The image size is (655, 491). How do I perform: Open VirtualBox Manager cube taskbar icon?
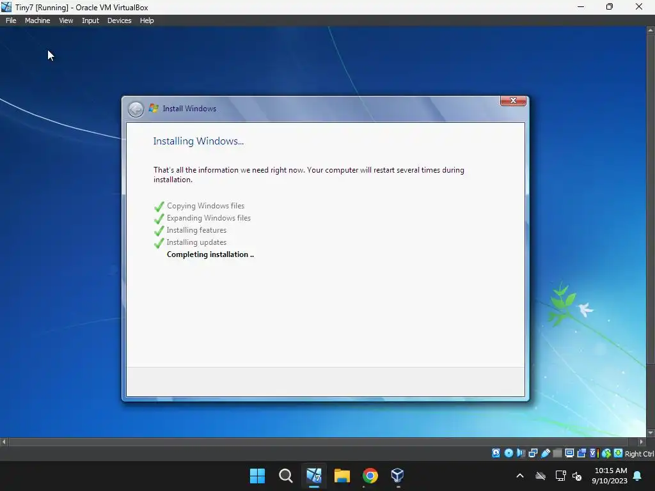397,476
